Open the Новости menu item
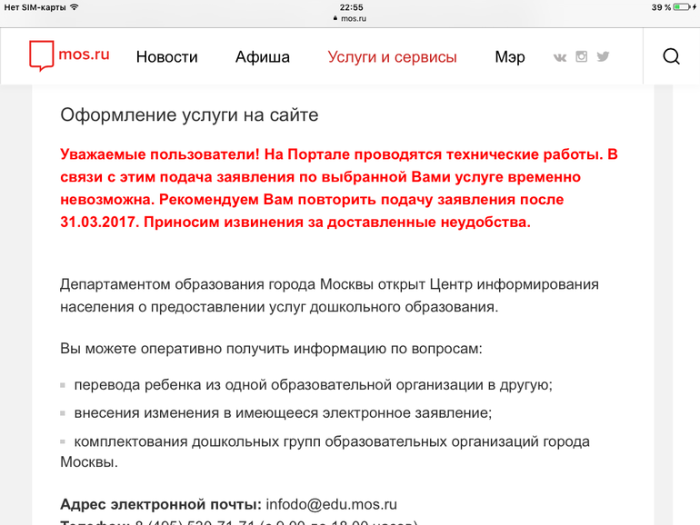The height and width of the screenshot is (525, 700). coord(166,57)
